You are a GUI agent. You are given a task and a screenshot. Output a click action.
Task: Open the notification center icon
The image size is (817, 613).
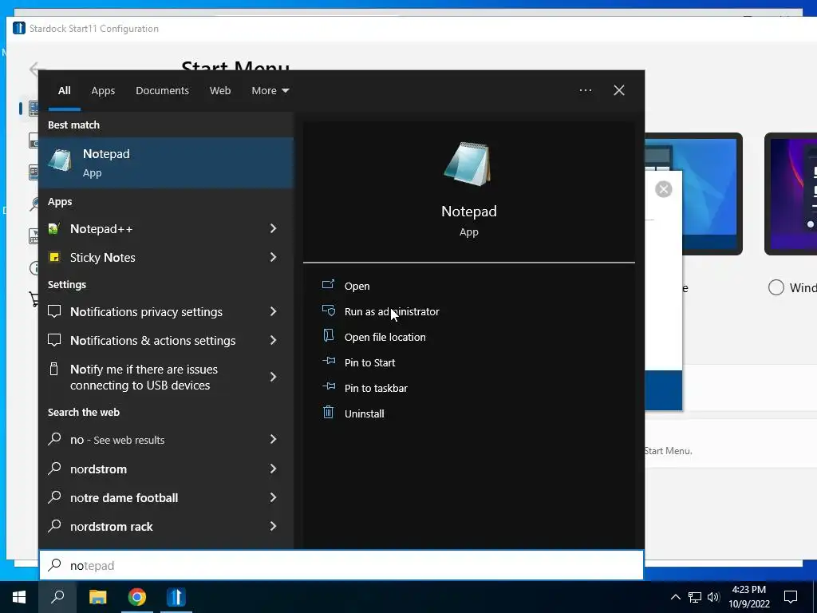point(791,597)
